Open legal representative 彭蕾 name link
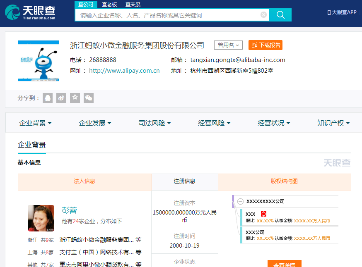This screenshot has width=362, height=267. [69, 210]
